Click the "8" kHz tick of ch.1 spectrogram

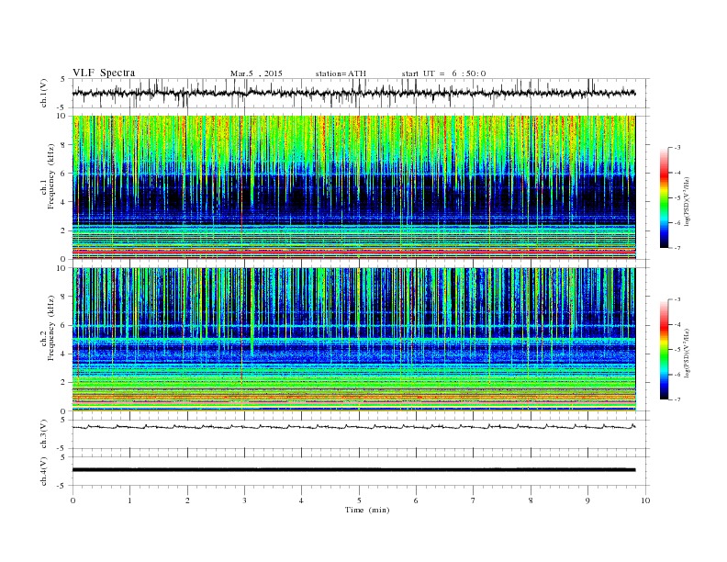click(63, 145)
